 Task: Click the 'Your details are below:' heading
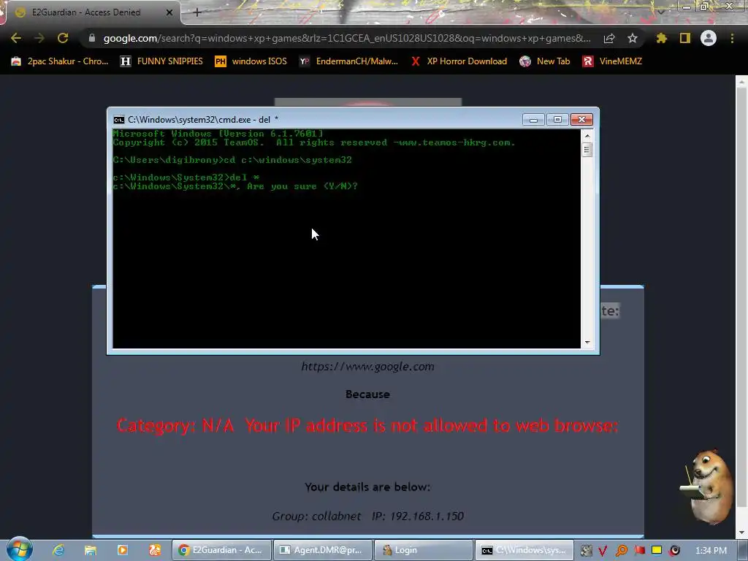367,486
